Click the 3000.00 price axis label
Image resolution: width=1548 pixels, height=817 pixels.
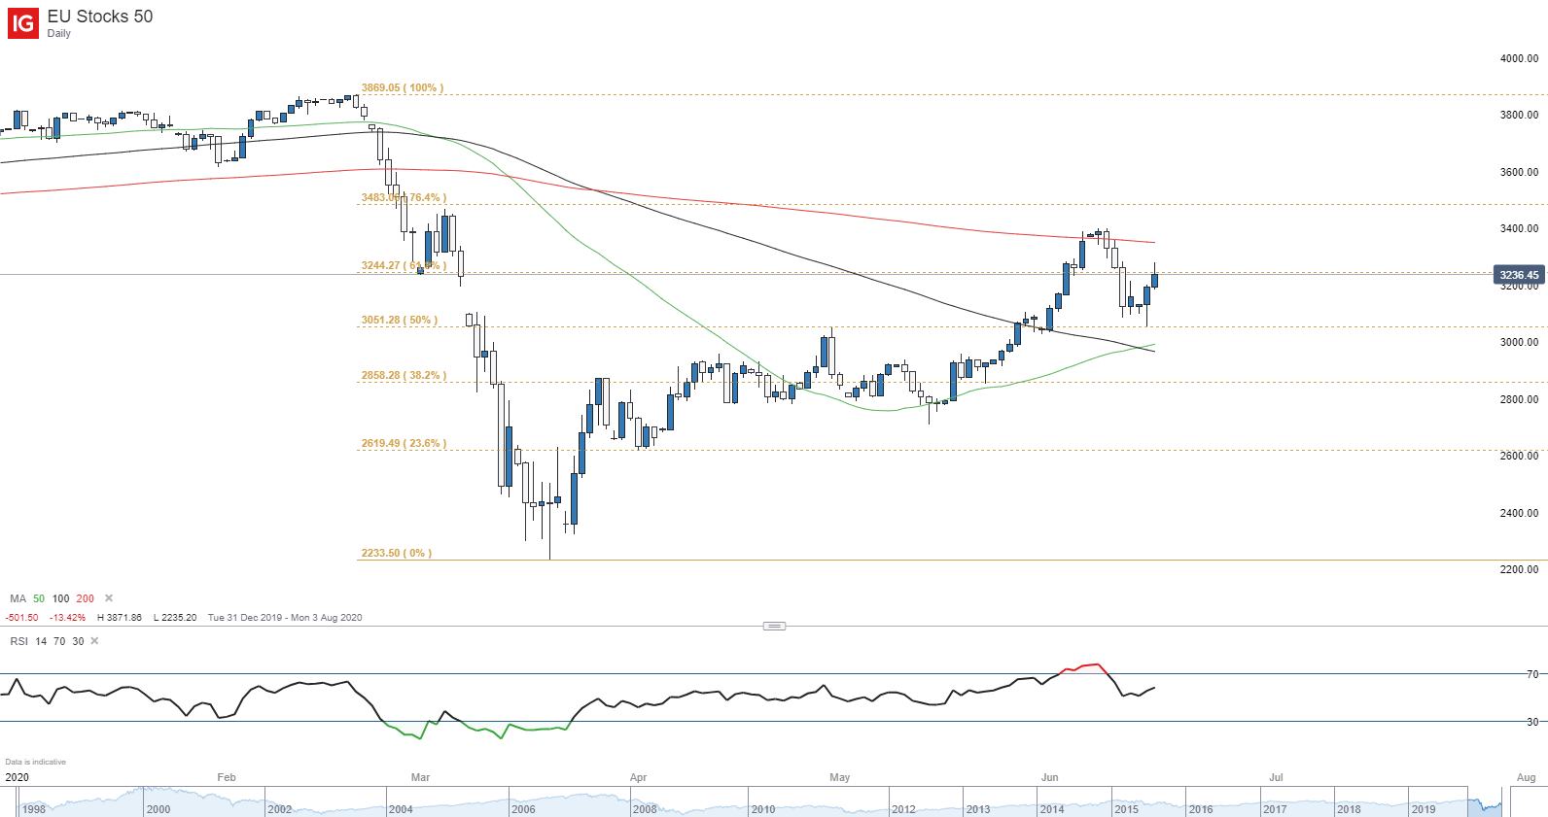click(1520, 342)
